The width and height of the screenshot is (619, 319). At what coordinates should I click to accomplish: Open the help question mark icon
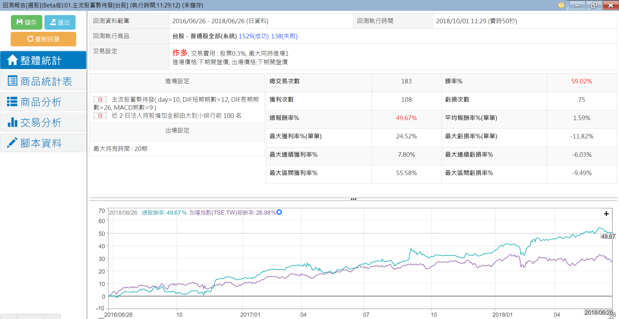[561, 5]
